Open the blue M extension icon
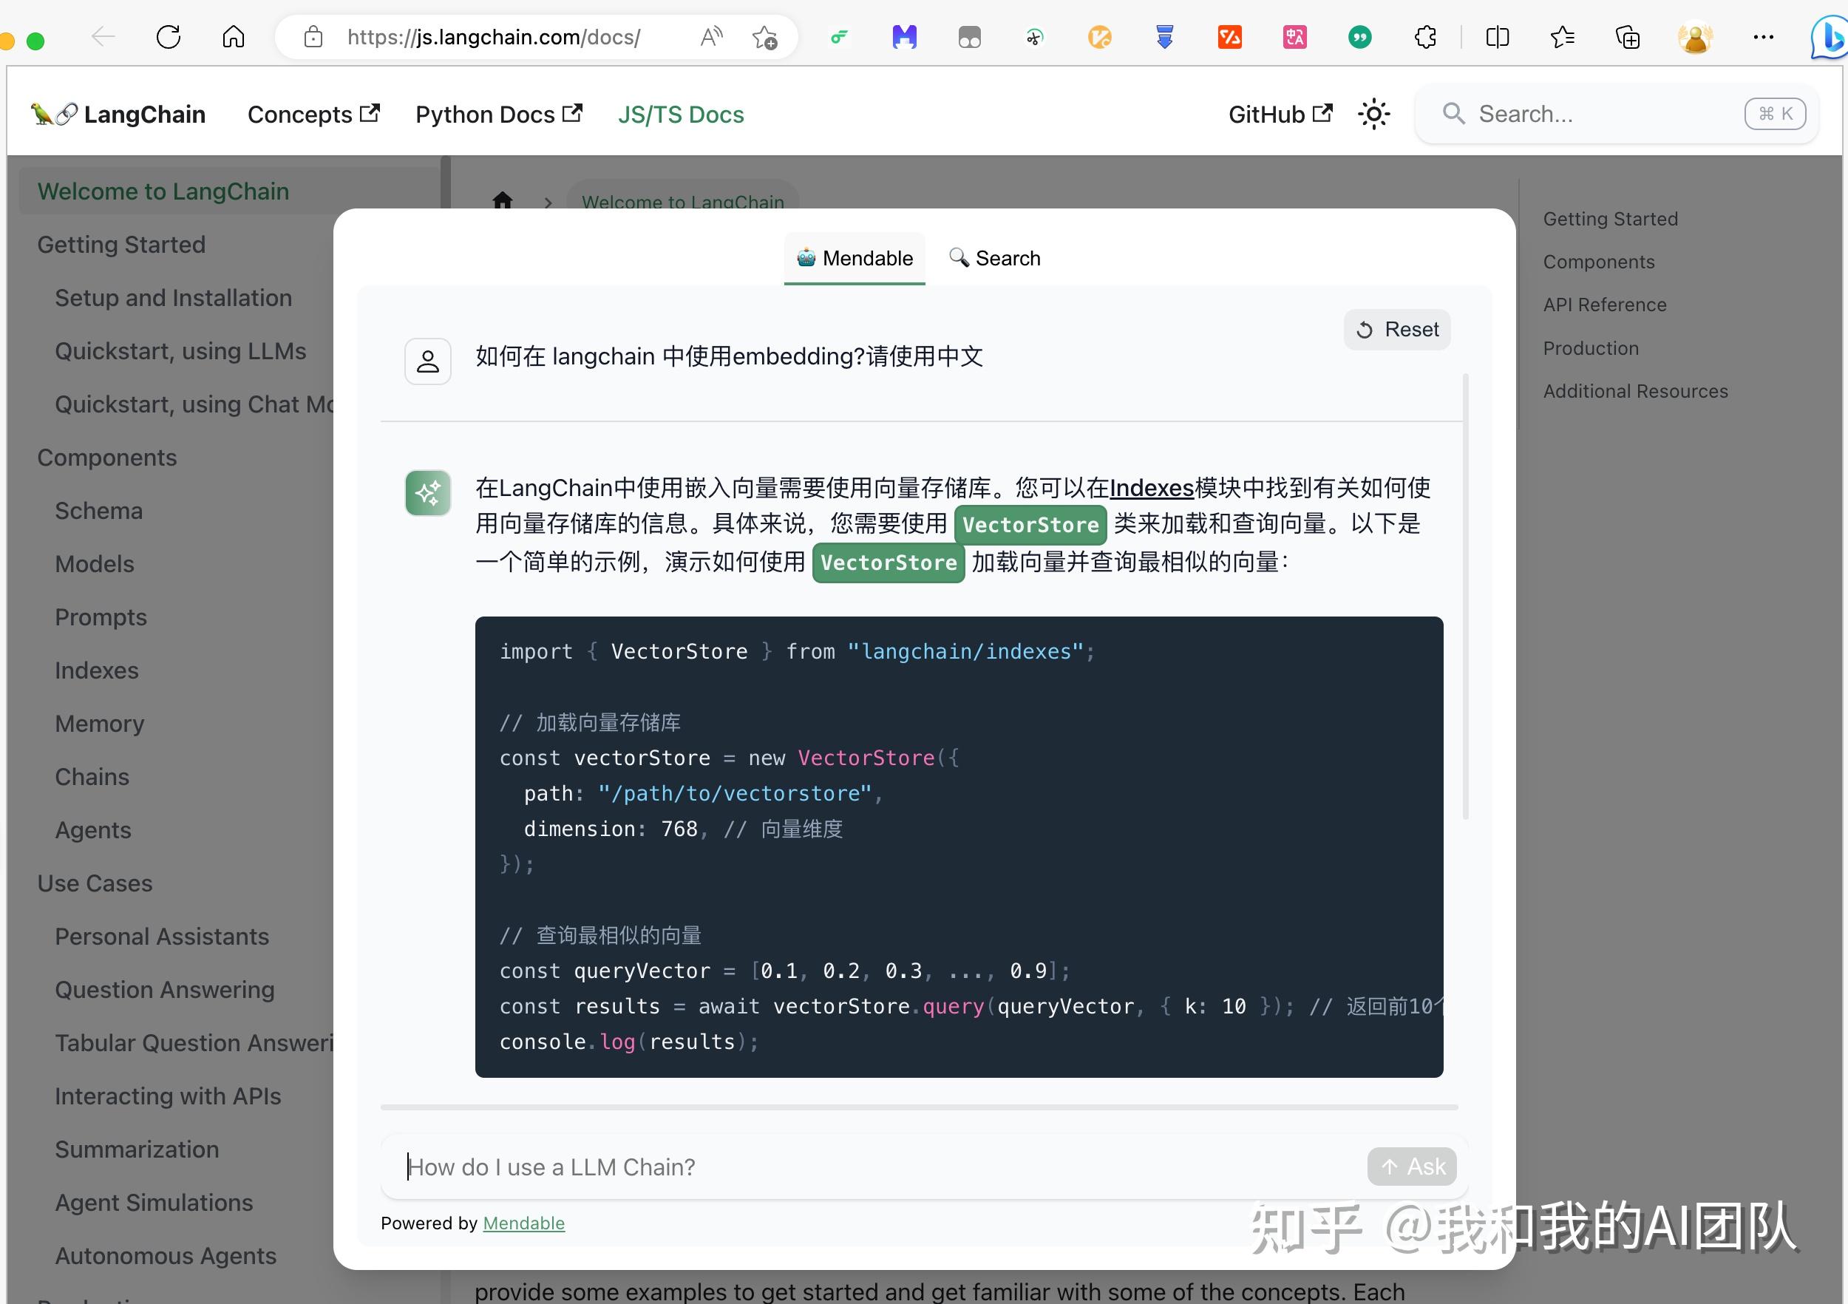This screenshot has height=1304, width=1848. pos(904,37)
